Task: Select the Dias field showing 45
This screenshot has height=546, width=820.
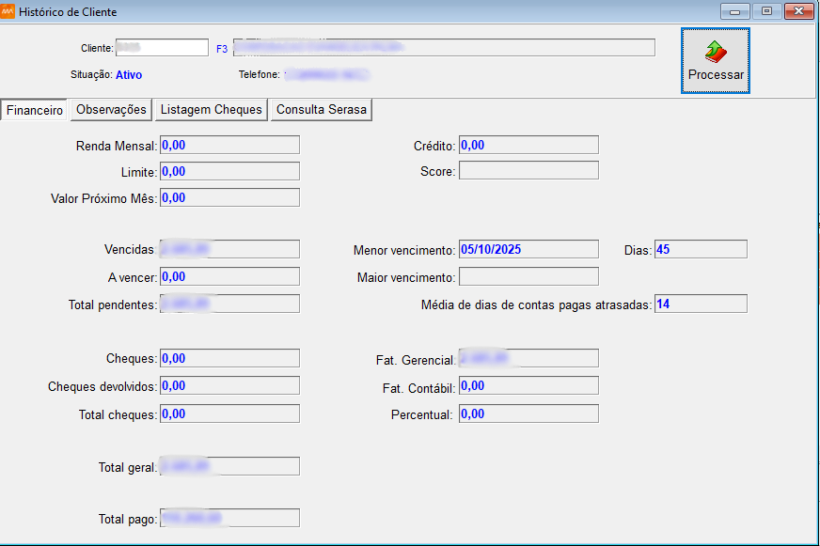Action: [x=701, y=249]
